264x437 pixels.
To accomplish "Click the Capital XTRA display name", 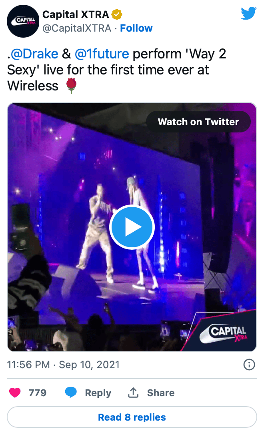I will pyautogui.click(x=76, y=14).
